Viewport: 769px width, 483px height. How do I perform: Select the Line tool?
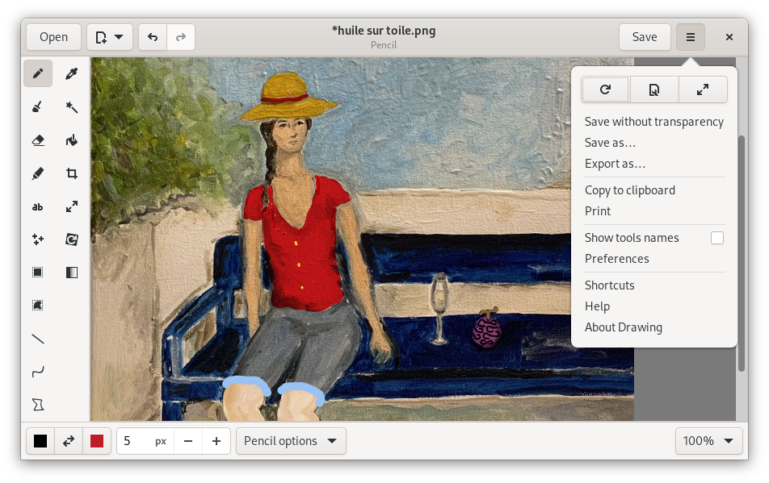point(38,339)
